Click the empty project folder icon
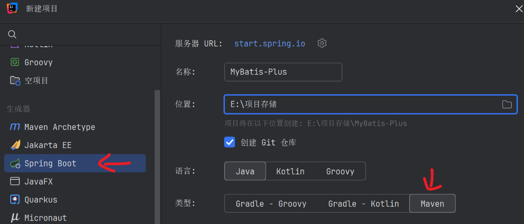524x224 pixels. coord(15,81)
